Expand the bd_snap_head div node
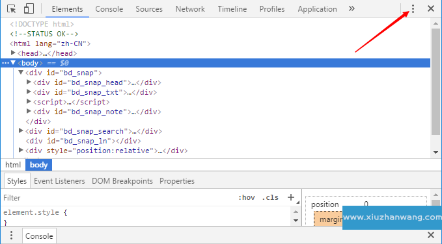Viewport: 442px width, 244px height. (x=29, y=82)
